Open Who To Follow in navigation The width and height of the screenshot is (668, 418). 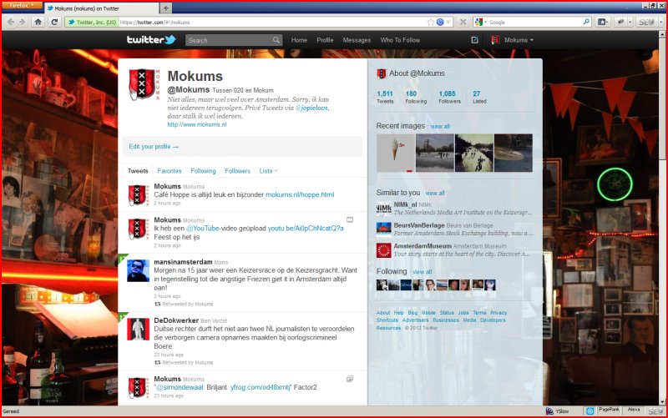point(400,40)
